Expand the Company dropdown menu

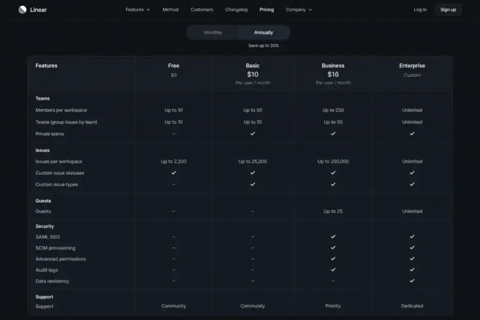tap(299, 10)
